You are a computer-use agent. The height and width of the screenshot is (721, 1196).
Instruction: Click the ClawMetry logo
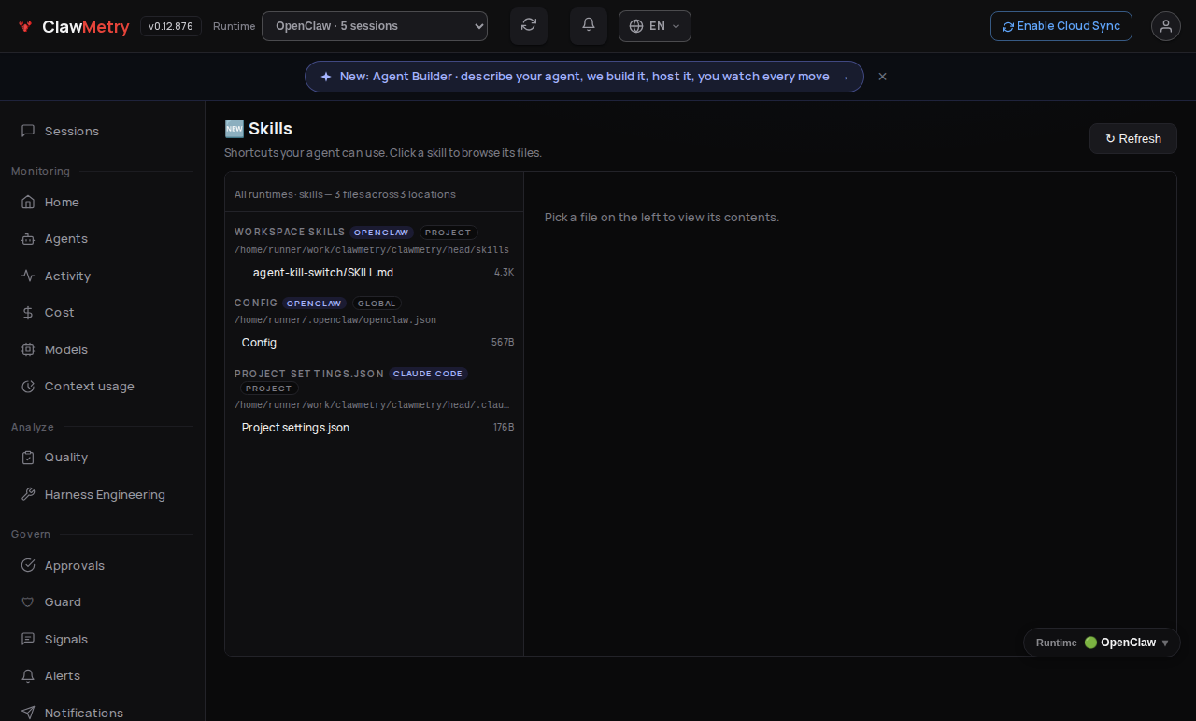74,26
